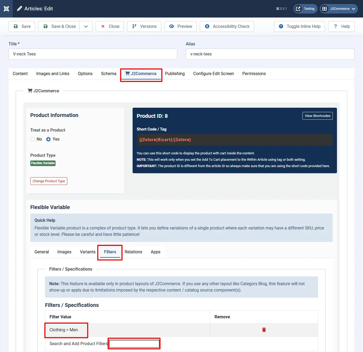Open the Options tab

coord(85,74)
